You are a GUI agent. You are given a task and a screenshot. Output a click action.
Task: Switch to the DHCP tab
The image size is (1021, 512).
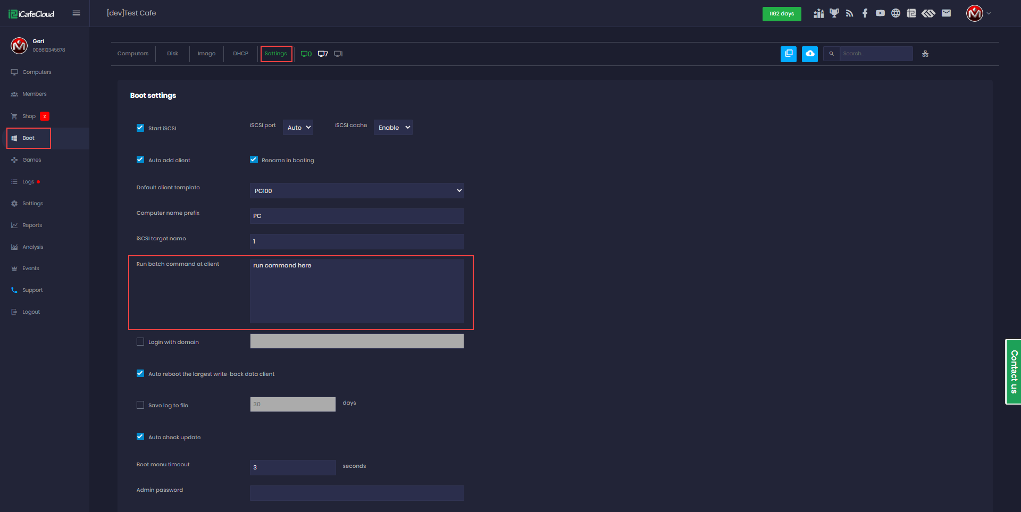coord(240,54)
